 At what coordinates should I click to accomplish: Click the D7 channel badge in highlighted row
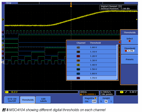[78, 78]
